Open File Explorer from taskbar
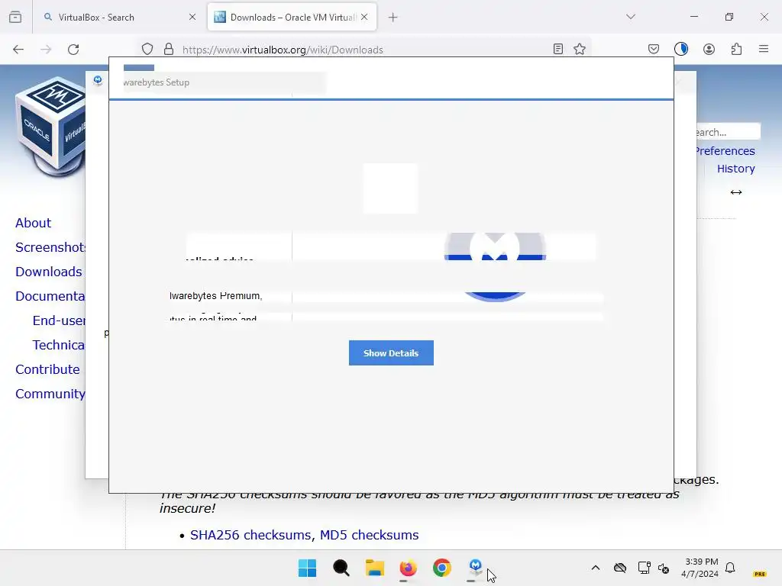The image size is (782, 586). pyautogui.click(x=374, y=568)
